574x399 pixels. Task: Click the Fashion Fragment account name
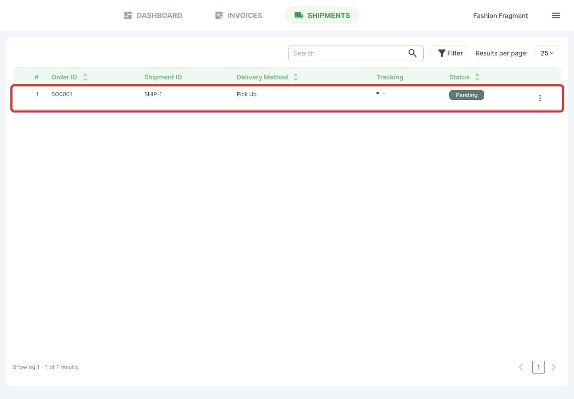(x=500, y=16)
